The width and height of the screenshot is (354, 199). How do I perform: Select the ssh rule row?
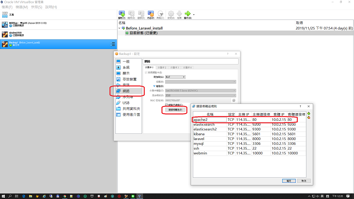click(x=250, y=148)
